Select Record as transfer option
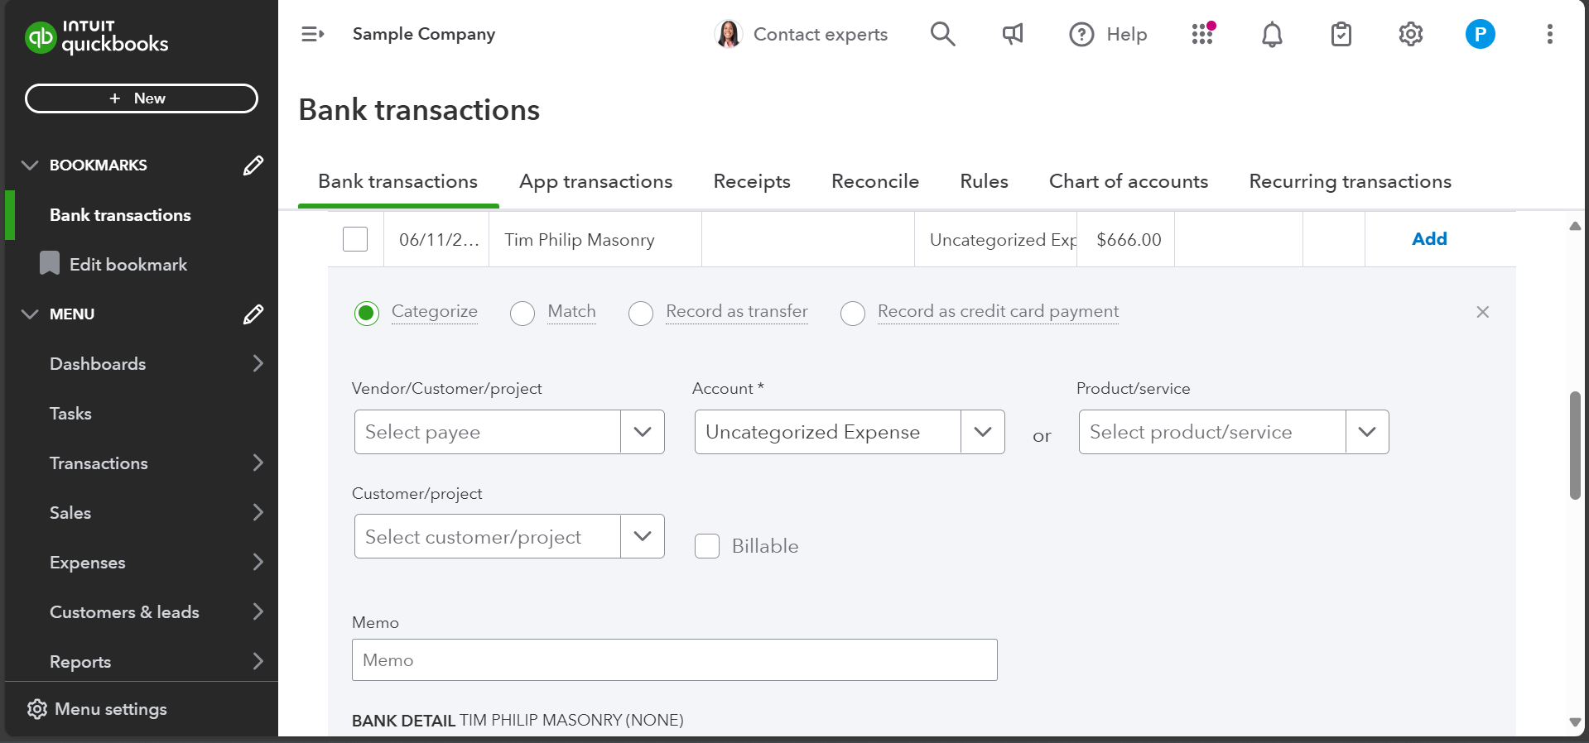The image size is (1589, 743). 641,314
